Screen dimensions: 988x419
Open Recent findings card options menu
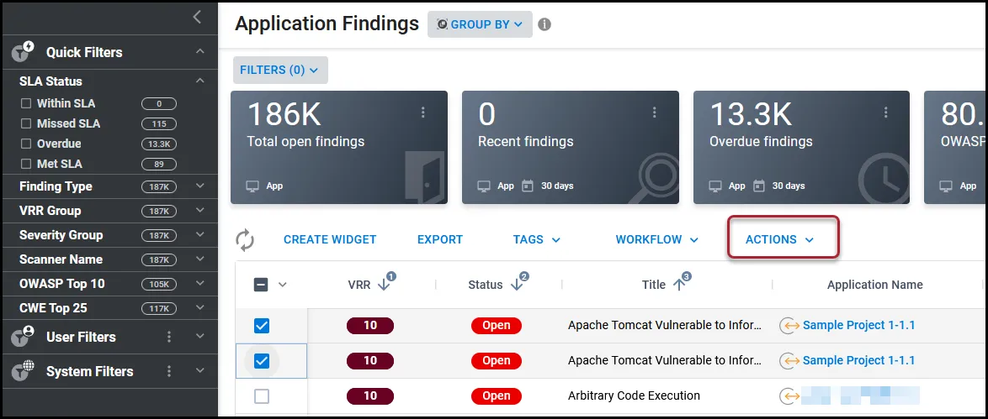point(654,113)
